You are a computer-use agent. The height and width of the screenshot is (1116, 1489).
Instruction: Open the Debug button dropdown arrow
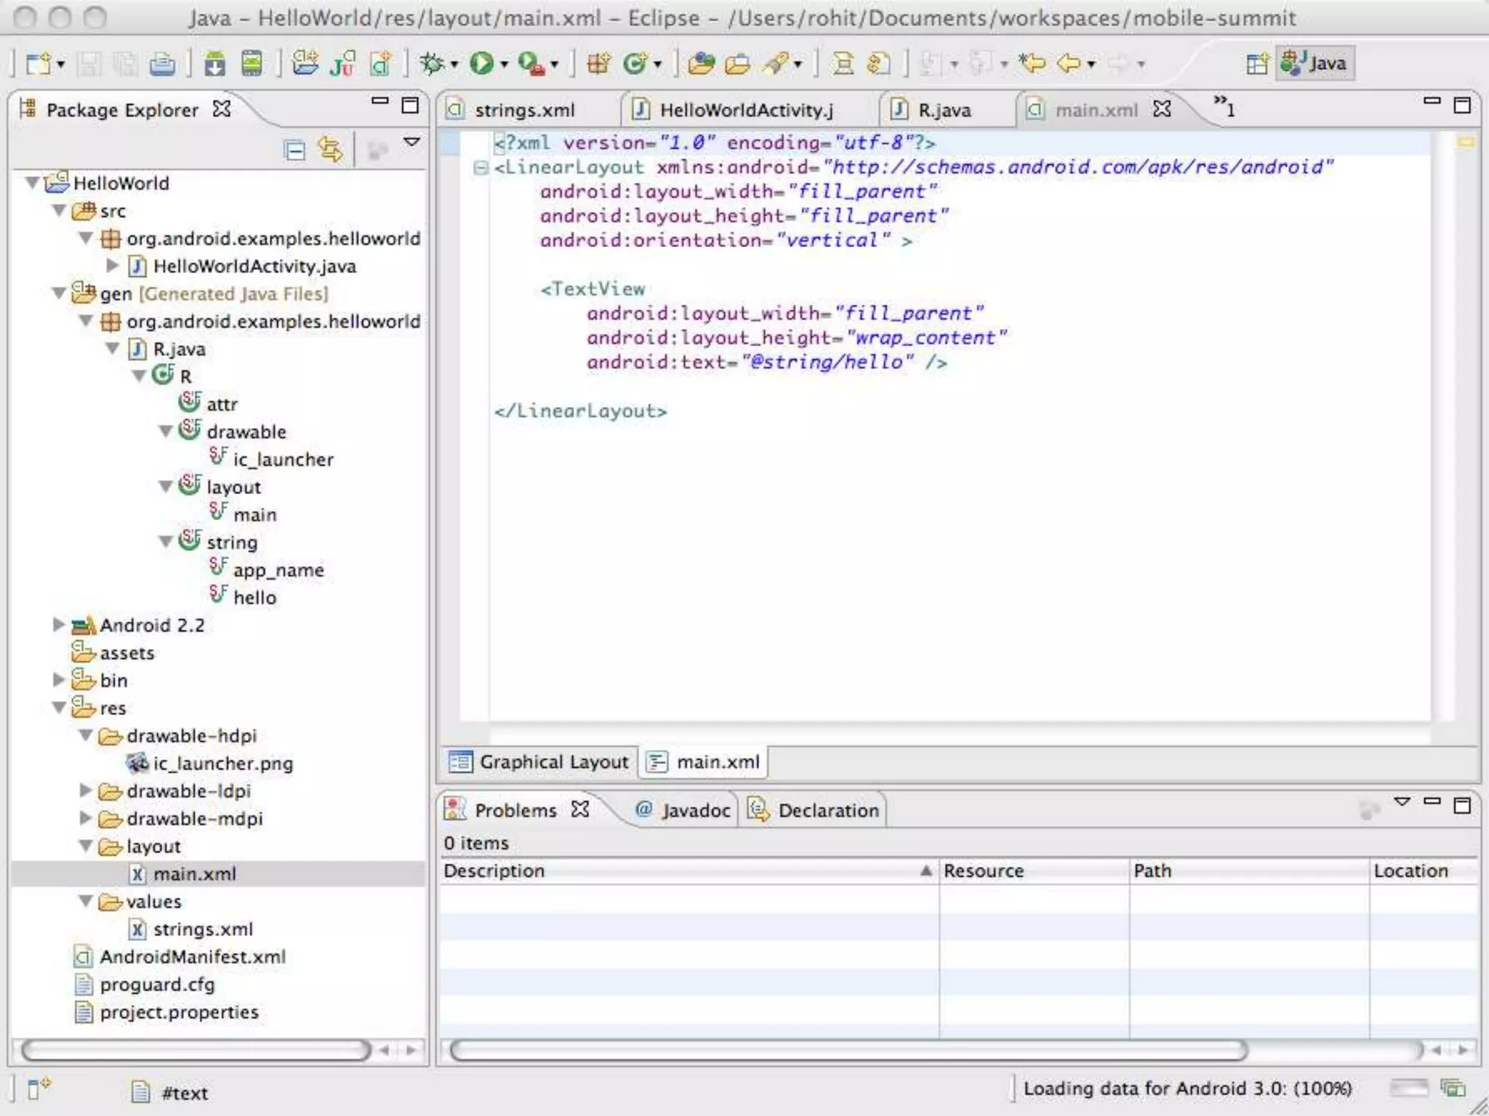(454, 65)
